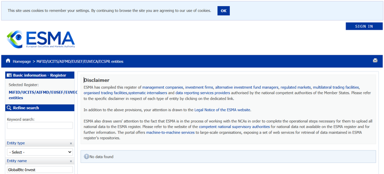Go to Homepage breadcrumb link
This screenshot has height=174, width=384.
point(22,61)
